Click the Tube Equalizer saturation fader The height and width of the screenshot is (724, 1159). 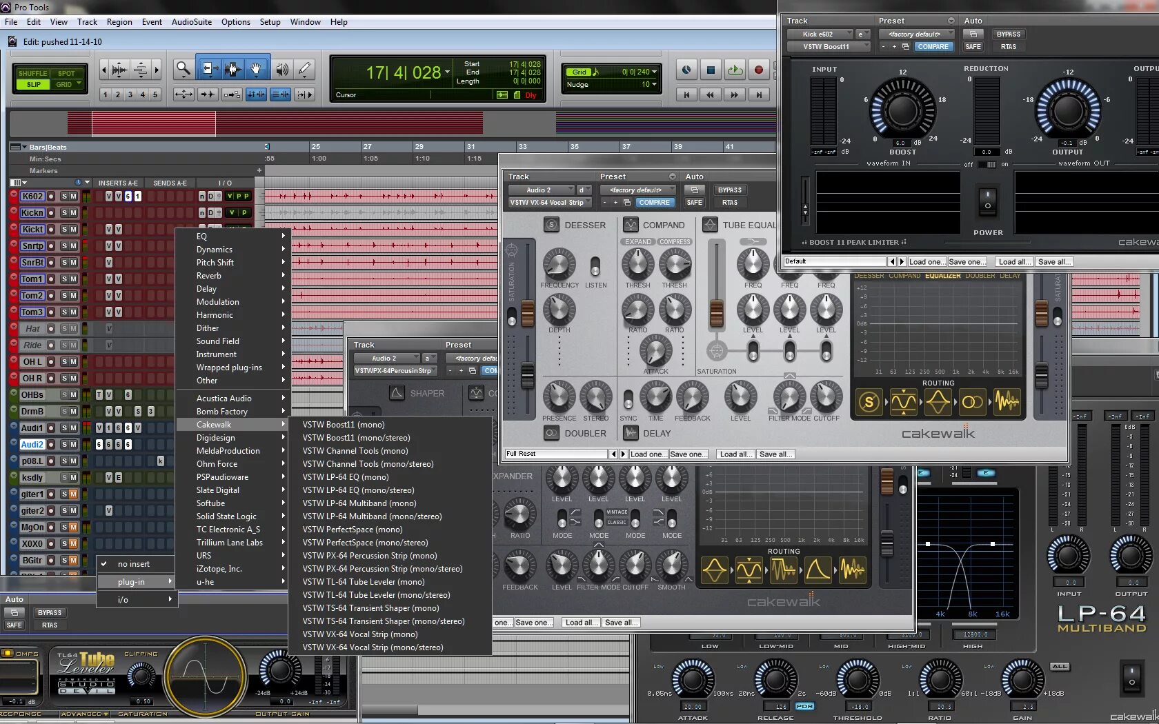click(x=717, y=314)
